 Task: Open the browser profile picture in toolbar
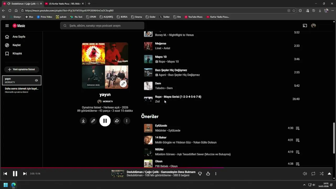pos(326,10)
